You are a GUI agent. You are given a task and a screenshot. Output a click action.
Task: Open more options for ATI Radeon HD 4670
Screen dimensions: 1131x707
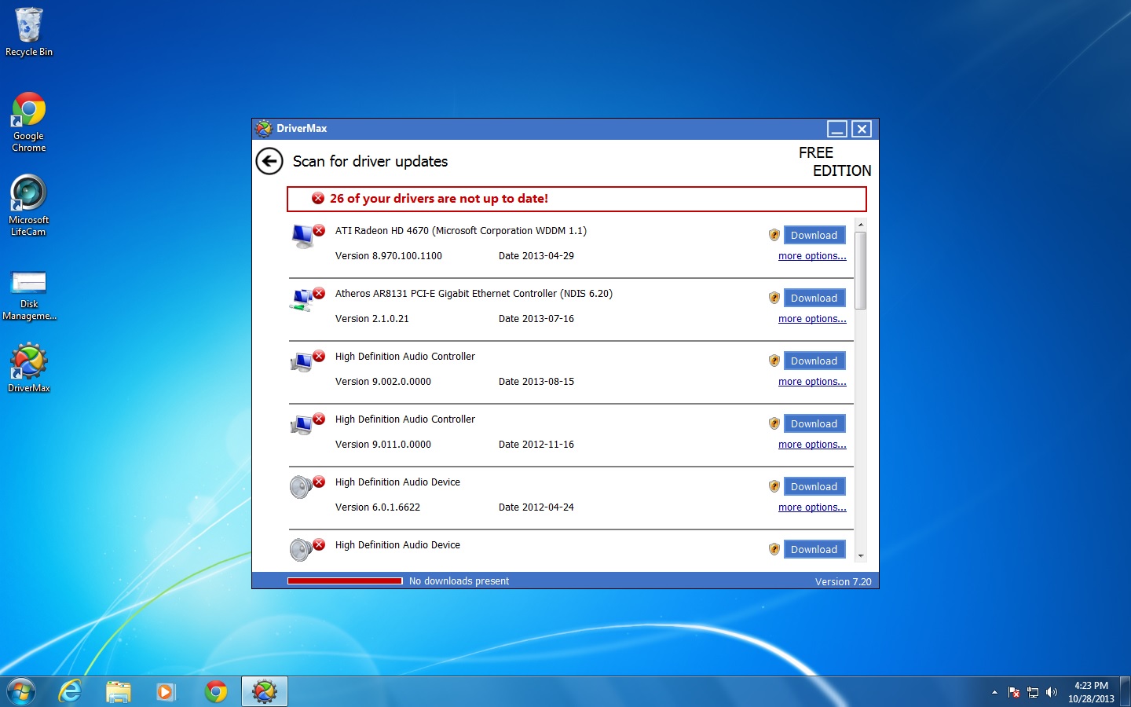click(x=812, y=256)
